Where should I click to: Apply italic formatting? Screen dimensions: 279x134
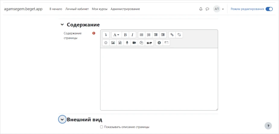point(132,35)
